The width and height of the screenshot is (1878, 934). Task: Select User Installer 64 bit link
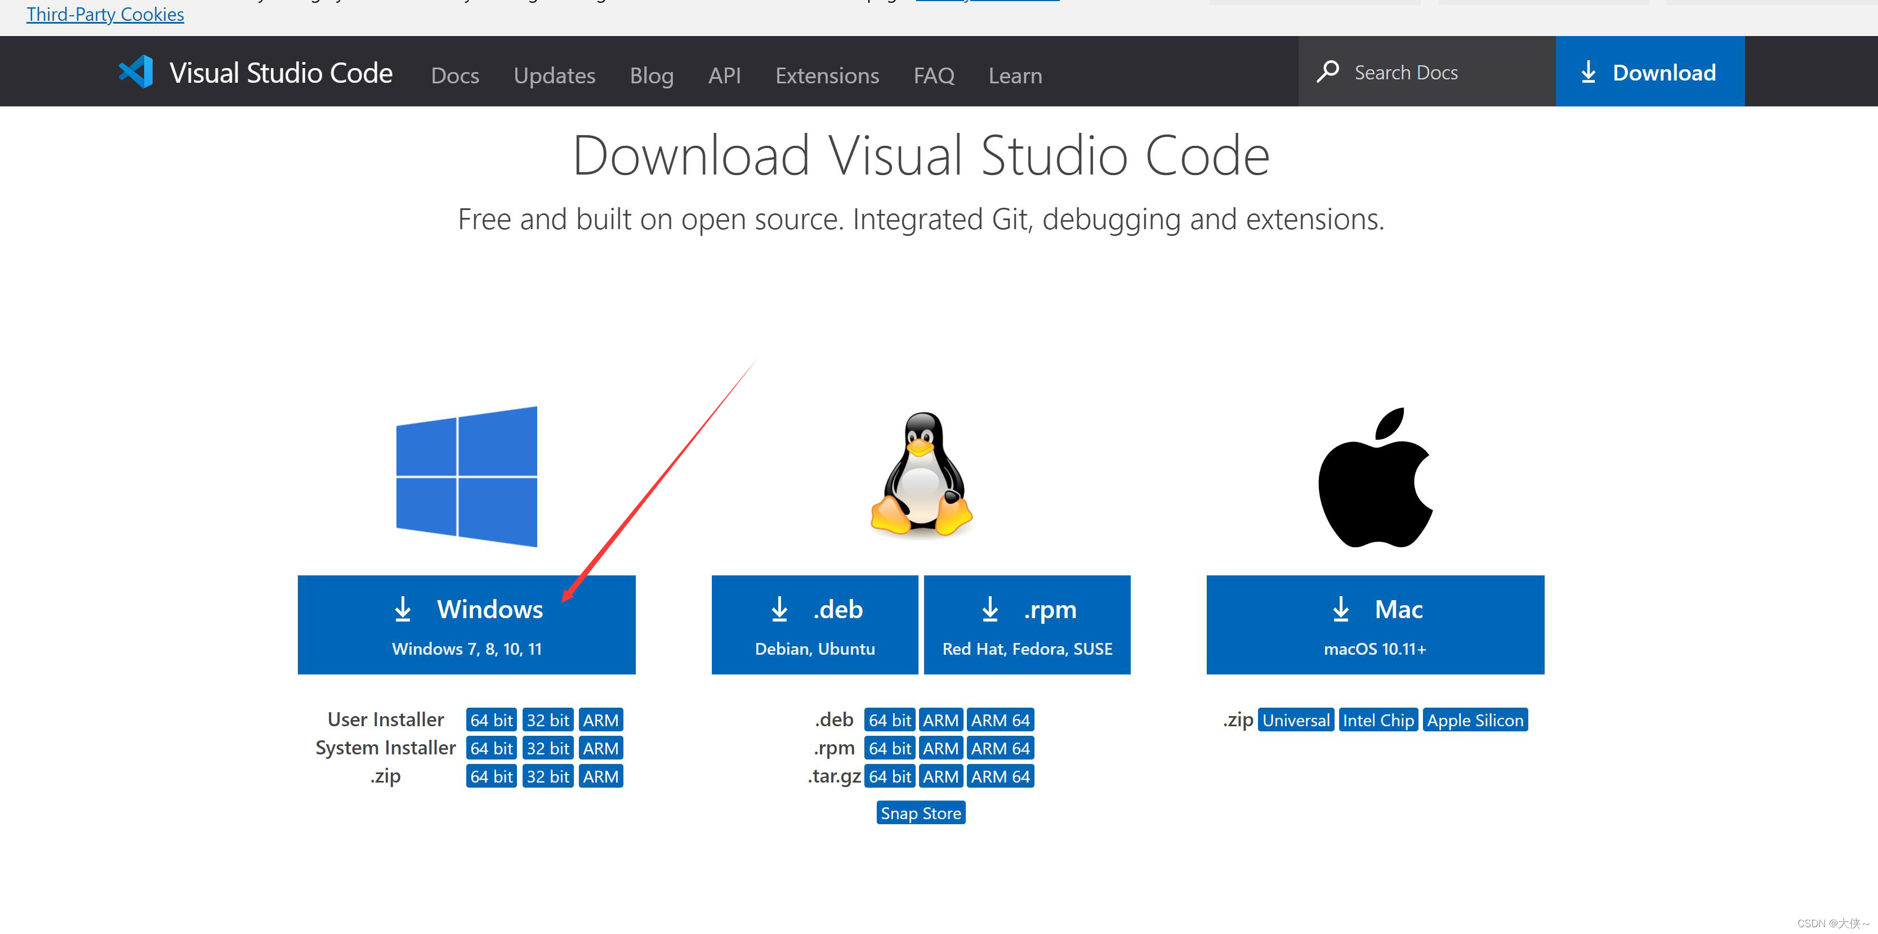click(490, 721)
